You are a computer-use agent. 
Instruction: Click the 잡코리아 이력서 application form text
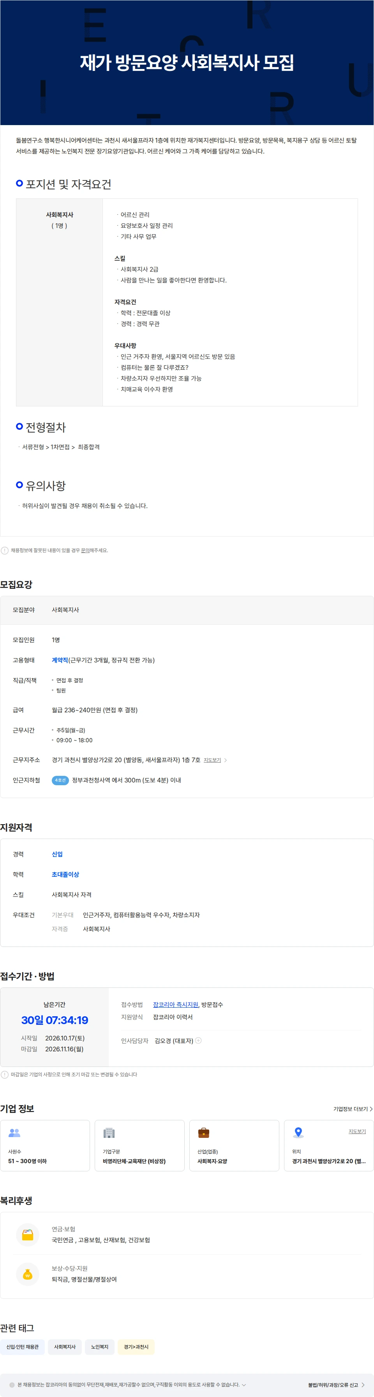173,1017
